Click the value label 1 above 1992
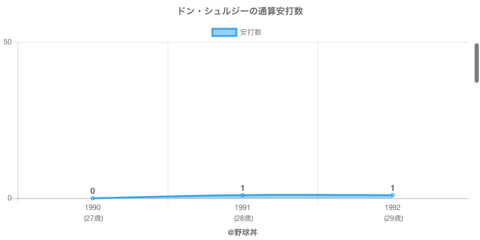This screenshot has width=480, height=240. coord(392,188)
